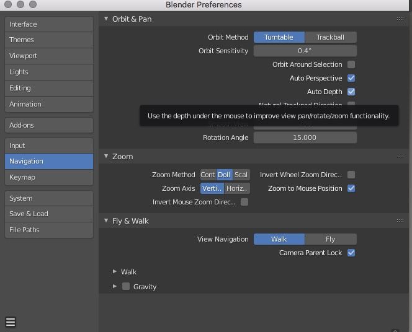Click the Rotation Angle value field
The height and width of the screenshot is (332, 412).
tap(305, 138)
